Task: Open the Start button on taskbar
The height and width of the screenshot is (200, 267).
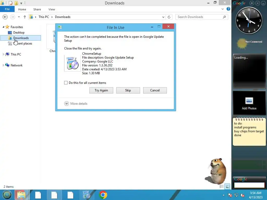Action: (7, 195)
